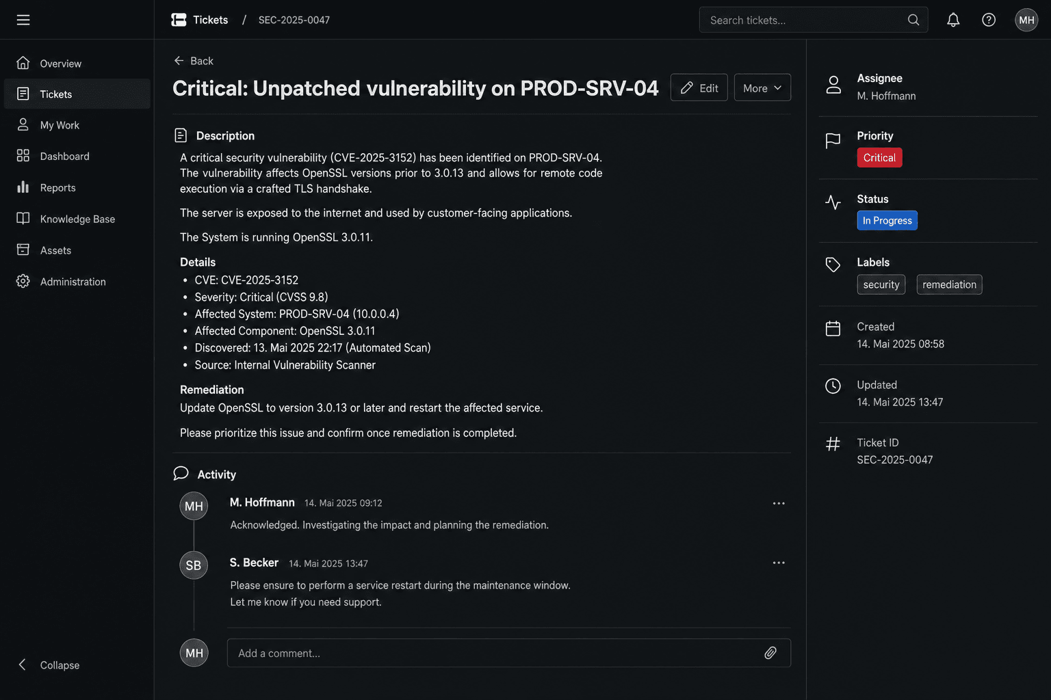This screenshot has height=700, width=1051.
Task: Click the Activity speech bubble icon
Action: pos(181,473)
